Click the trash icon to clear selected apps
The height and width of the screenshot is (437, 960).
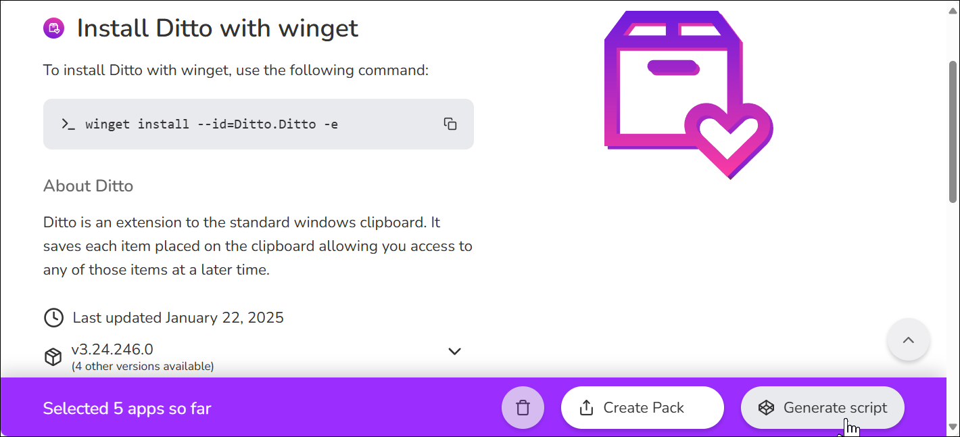point(523,408)
